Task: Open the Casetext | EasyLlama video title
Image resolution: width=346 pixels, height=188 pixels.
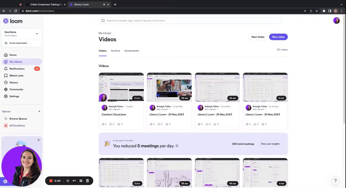Action: coord(114,115)
